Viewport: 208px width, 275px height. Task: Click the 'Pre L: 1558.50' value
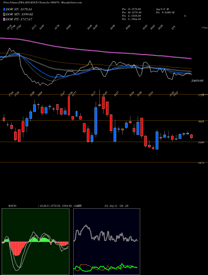point(131,16)
